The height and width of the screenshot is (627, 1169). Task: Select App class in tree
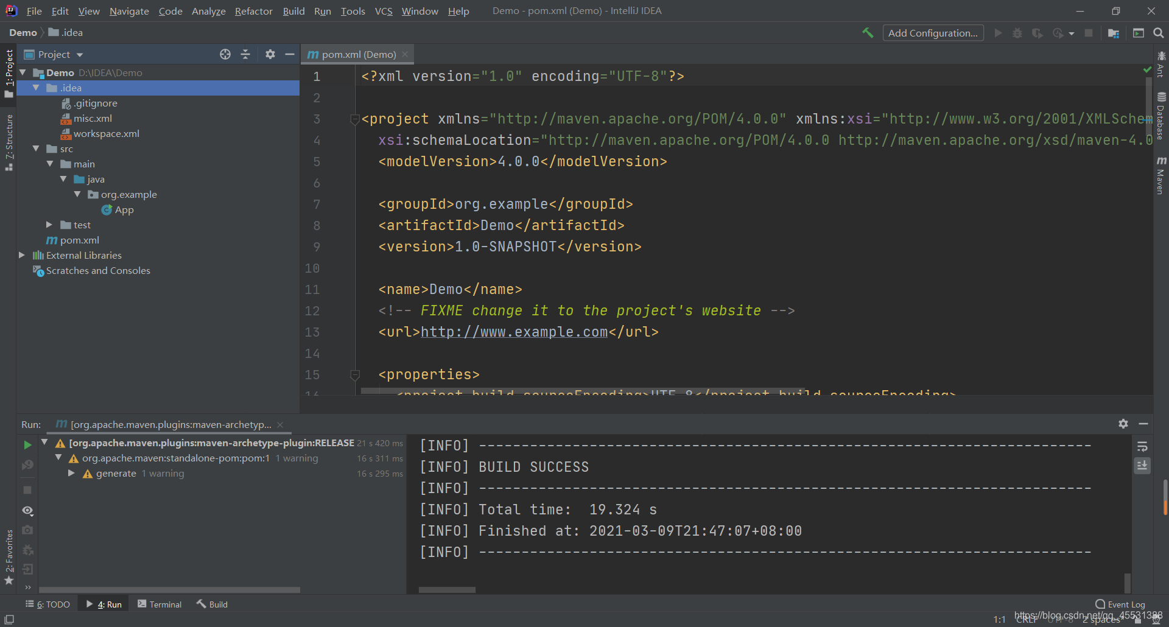point(118,209)
